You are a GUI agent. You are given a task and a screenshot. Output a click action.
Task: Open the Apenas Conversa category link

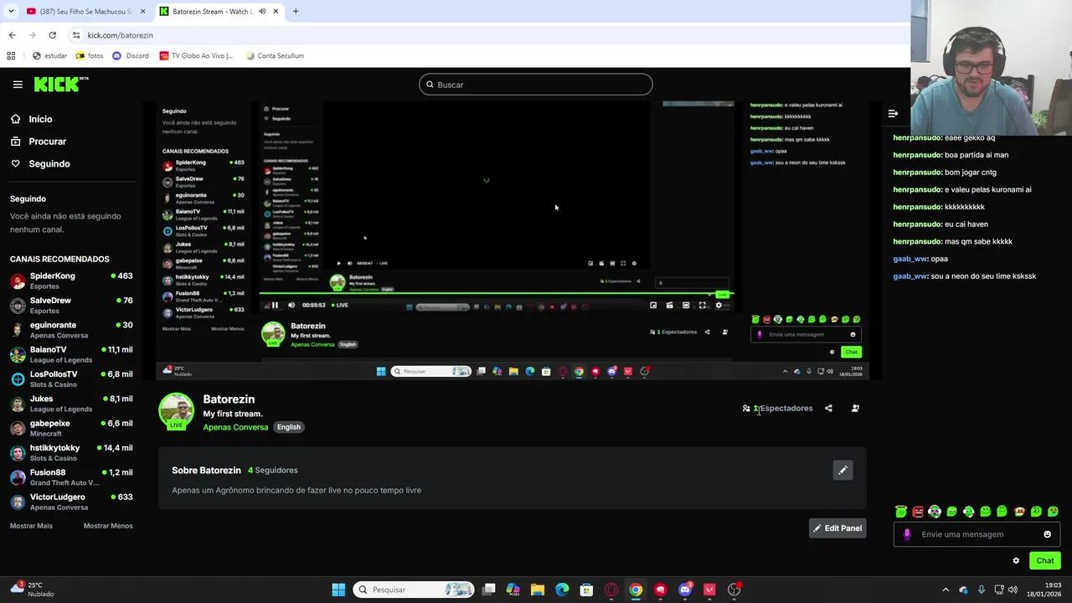pyautogui.click(x=235, y=427)
